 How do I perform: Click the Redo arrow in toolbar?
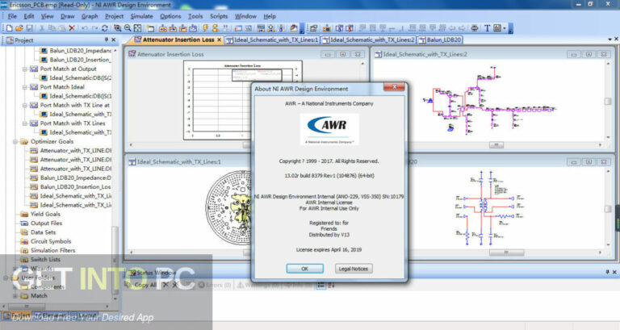[x=94, y=28]
